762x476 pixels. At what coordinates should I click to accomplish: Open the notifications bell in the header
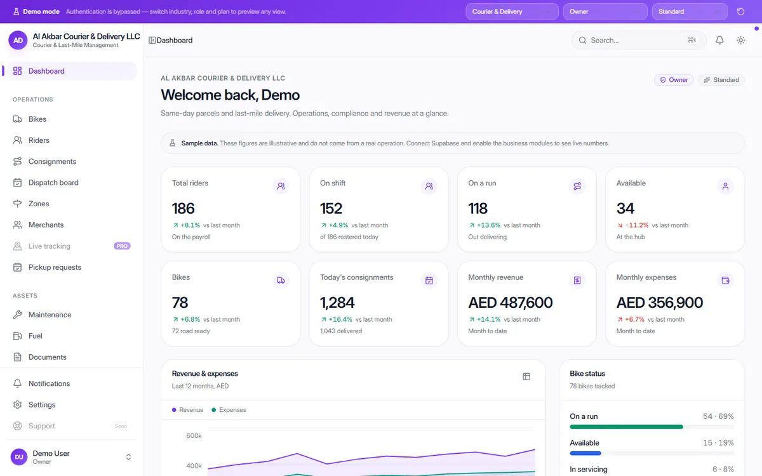click(x=719, y=40)
